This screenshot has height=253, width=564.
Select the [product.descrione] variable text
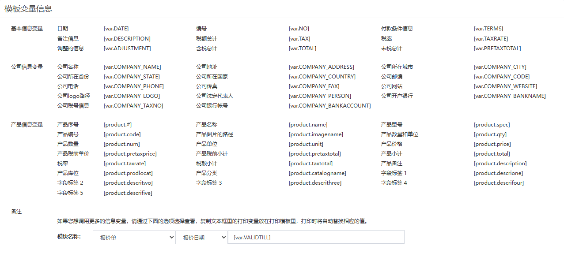(x=498, y=173)
